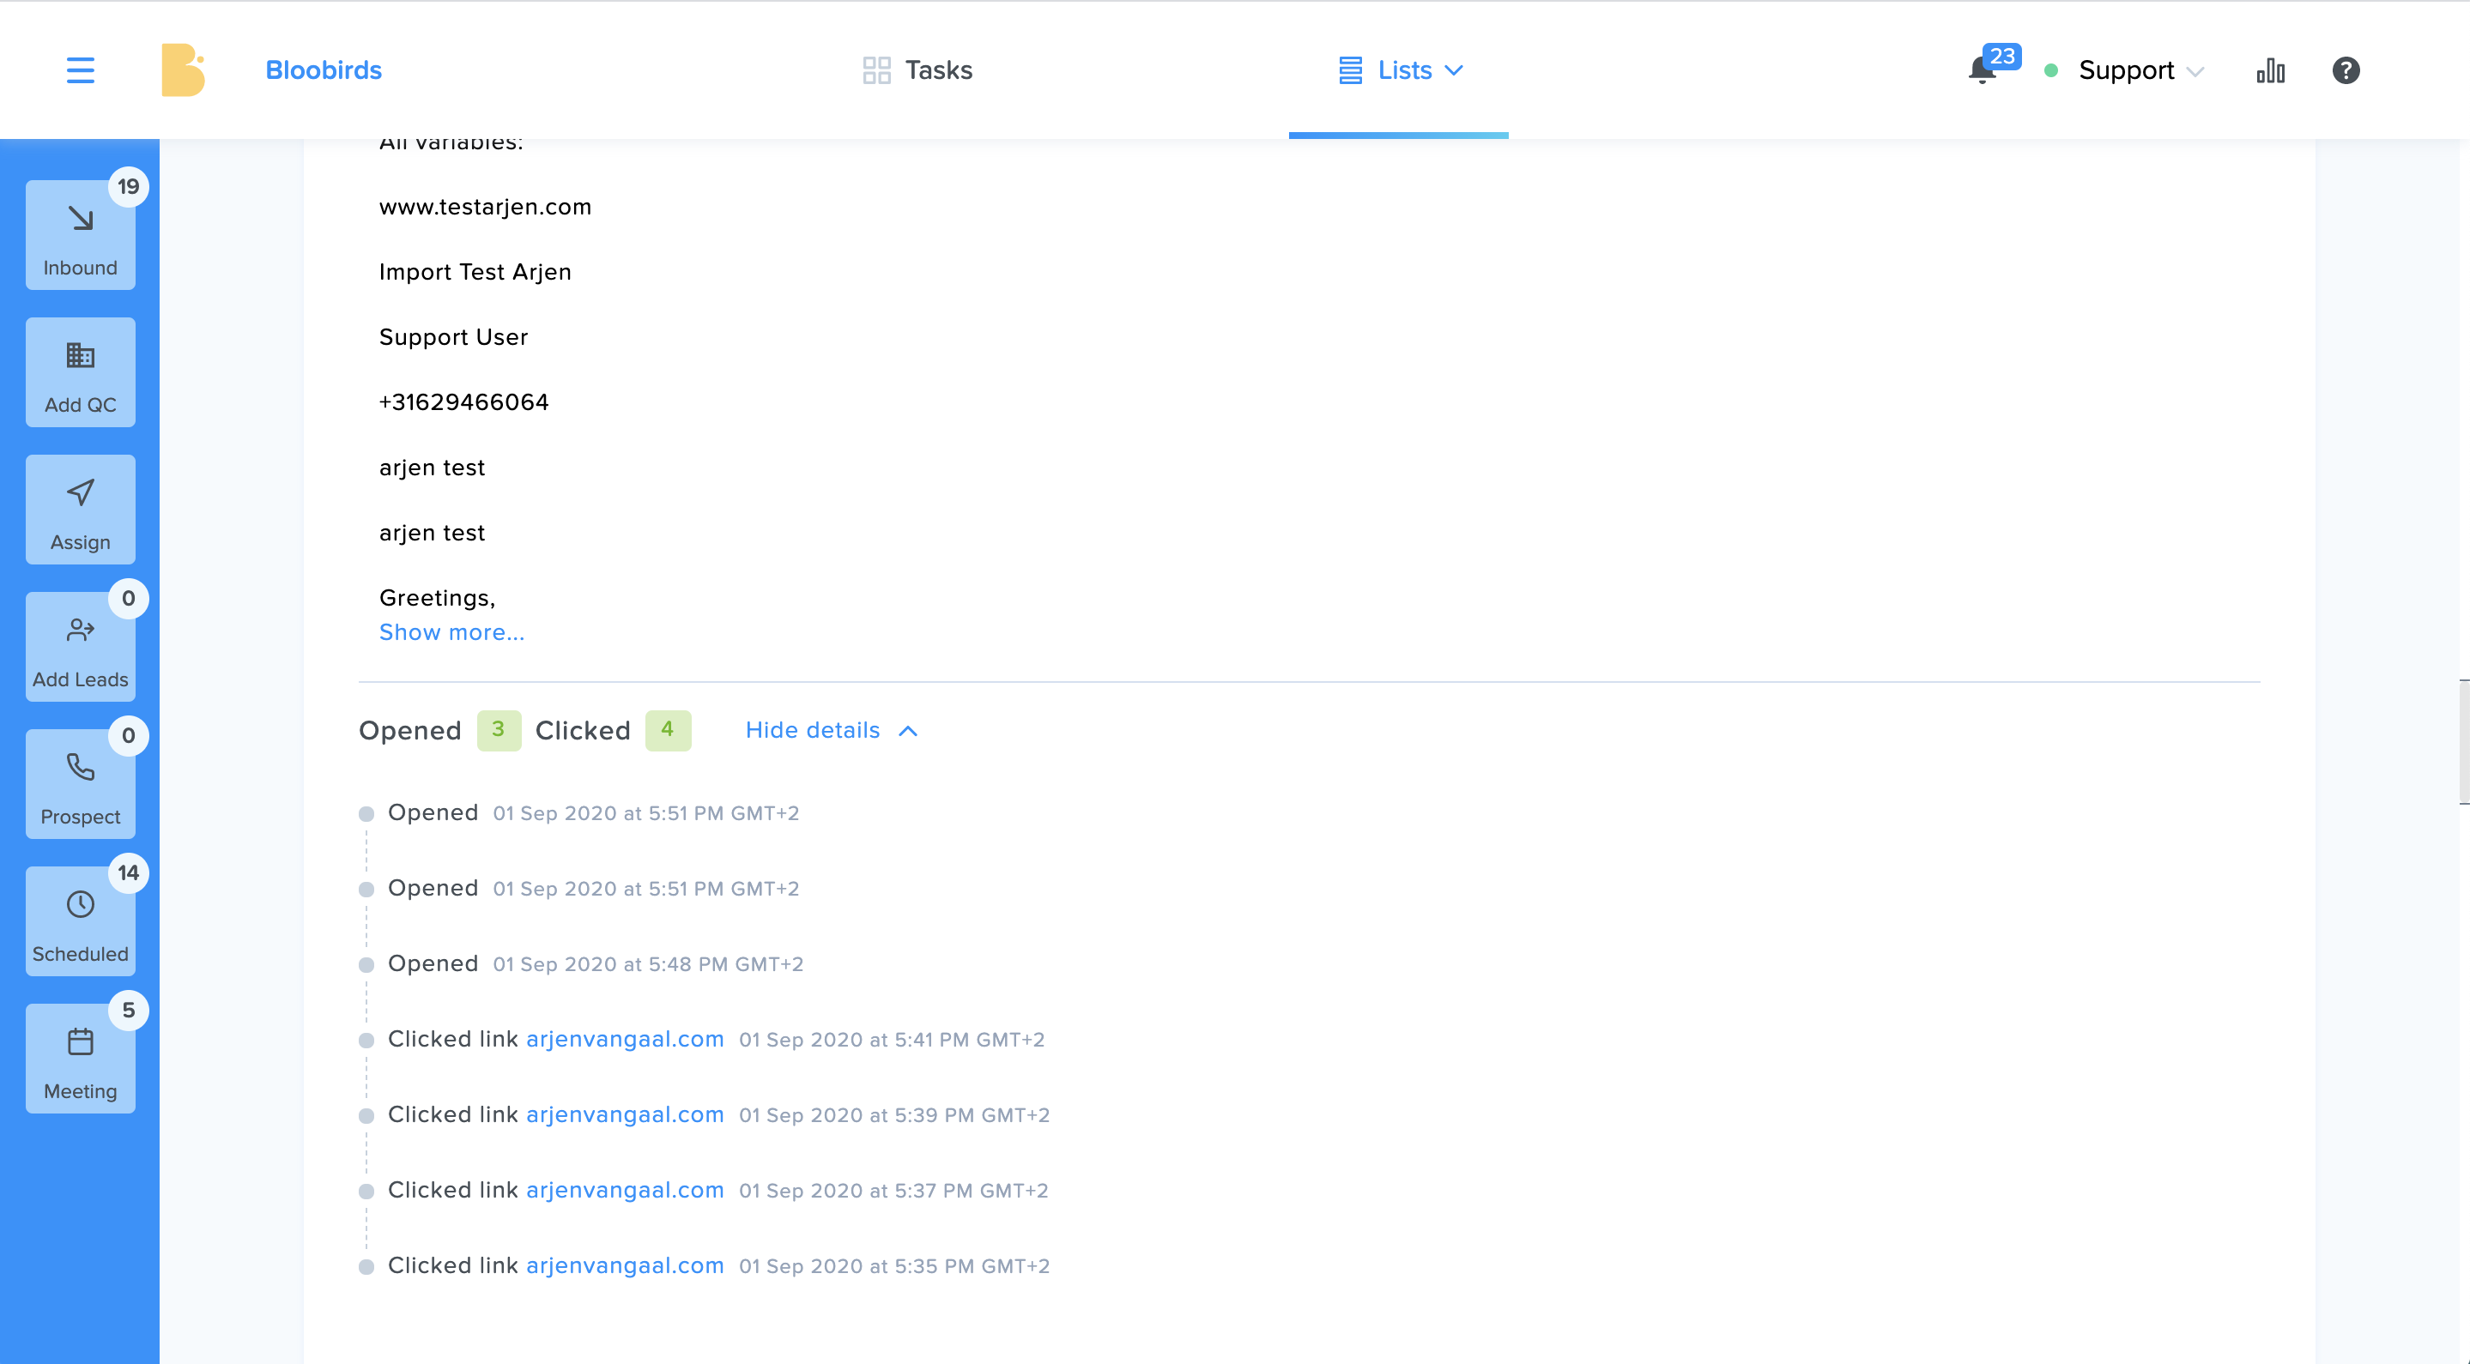Click the www.testarjen.com text
The image size is (2470, 1364).
[x=485, y=207]
